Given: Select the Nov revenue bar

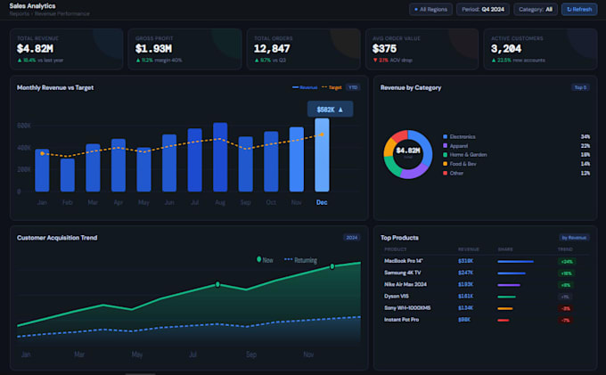Looking at the screenshot, I should click(x=297, y=159).
